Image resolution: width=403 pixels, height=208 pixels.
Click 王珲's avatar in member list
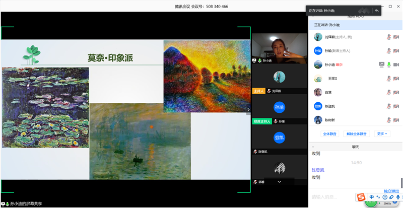tap(318, 79)
